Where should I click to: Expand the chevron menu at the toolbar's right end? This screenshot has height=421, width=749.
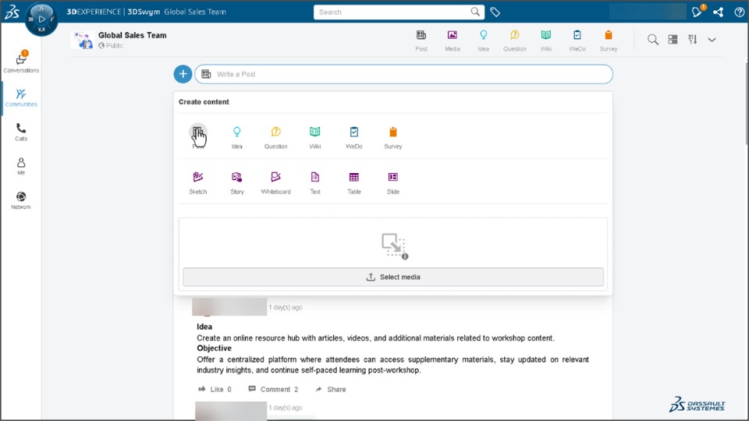tap(712, 40)
